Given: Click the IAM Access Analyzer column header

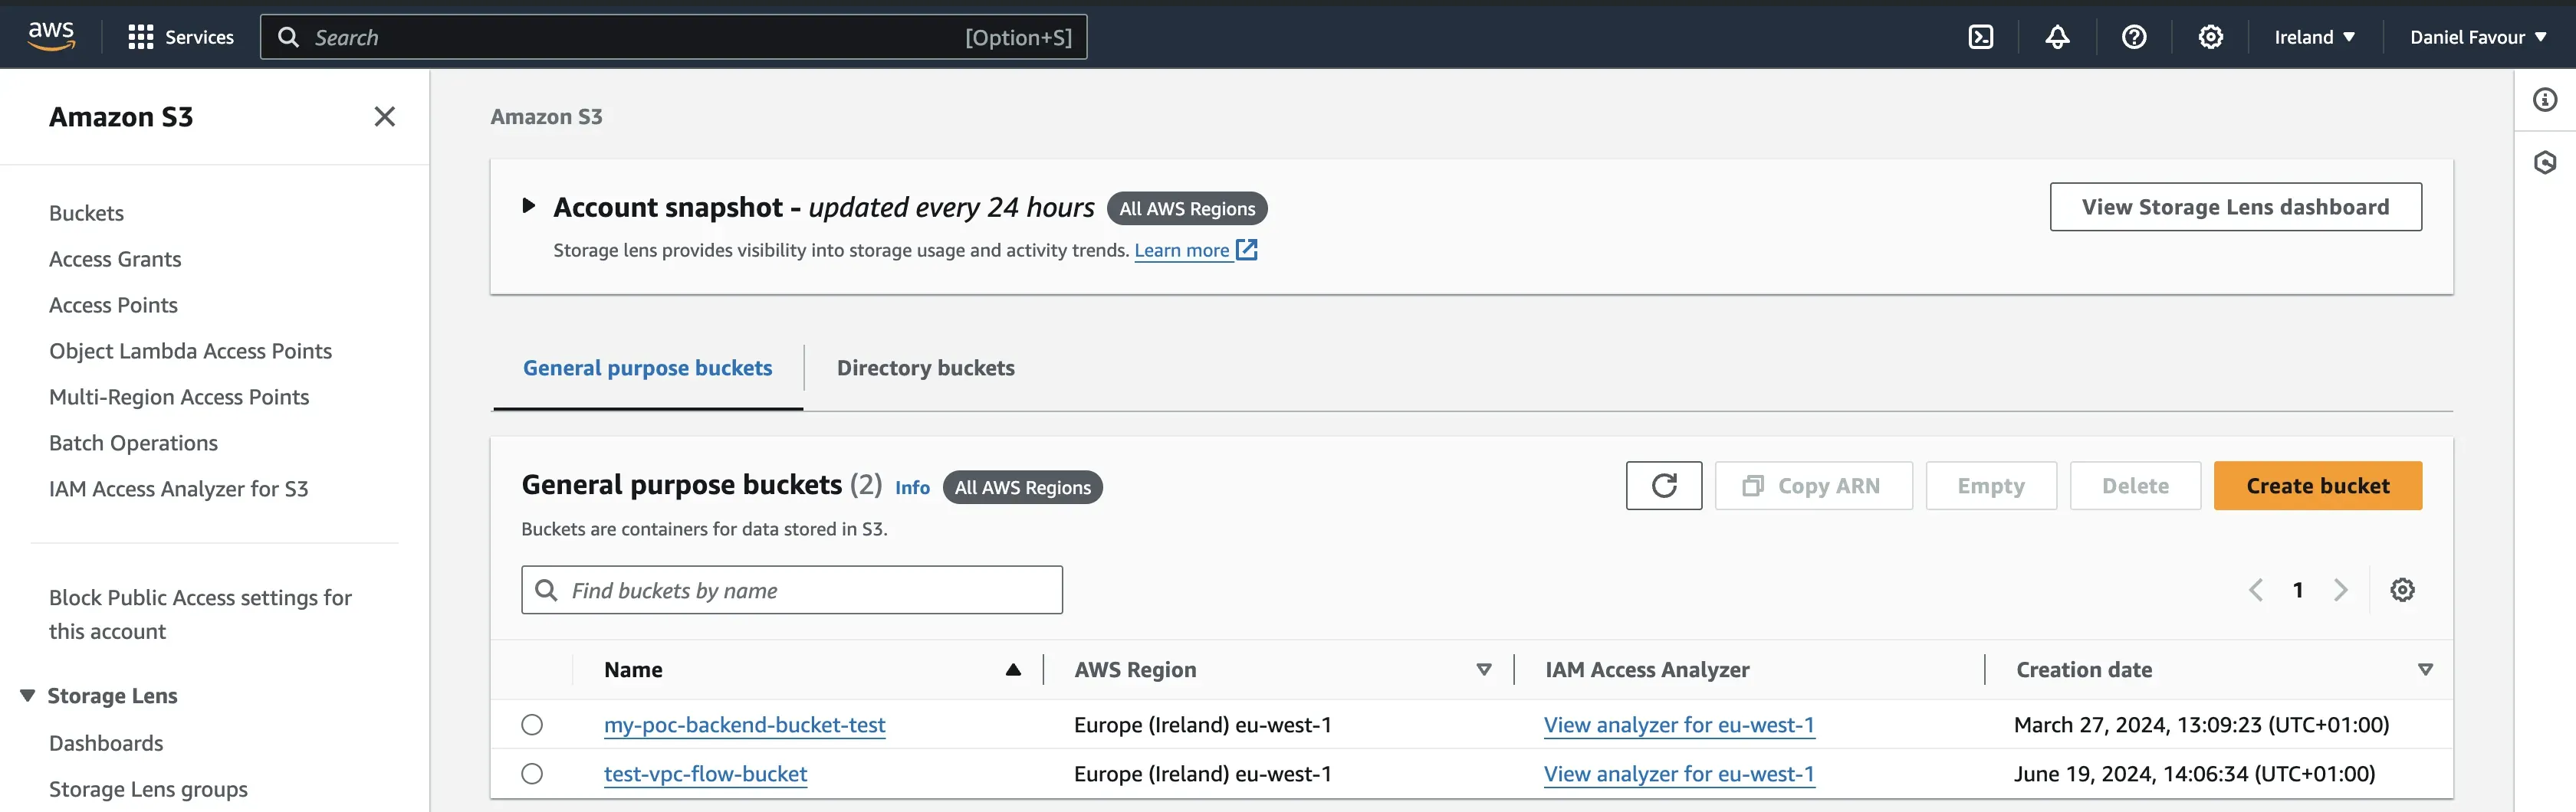Looking at the screenshot, I should click(x=1646, y=670).
